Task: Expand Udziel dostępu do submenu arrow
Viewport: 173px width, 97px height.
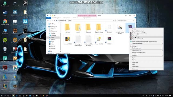Action: [x=162, y=51]
